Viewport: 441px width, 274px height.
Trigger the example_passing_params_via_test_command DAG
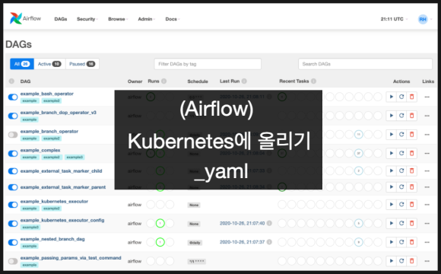[x=392, y=261]
